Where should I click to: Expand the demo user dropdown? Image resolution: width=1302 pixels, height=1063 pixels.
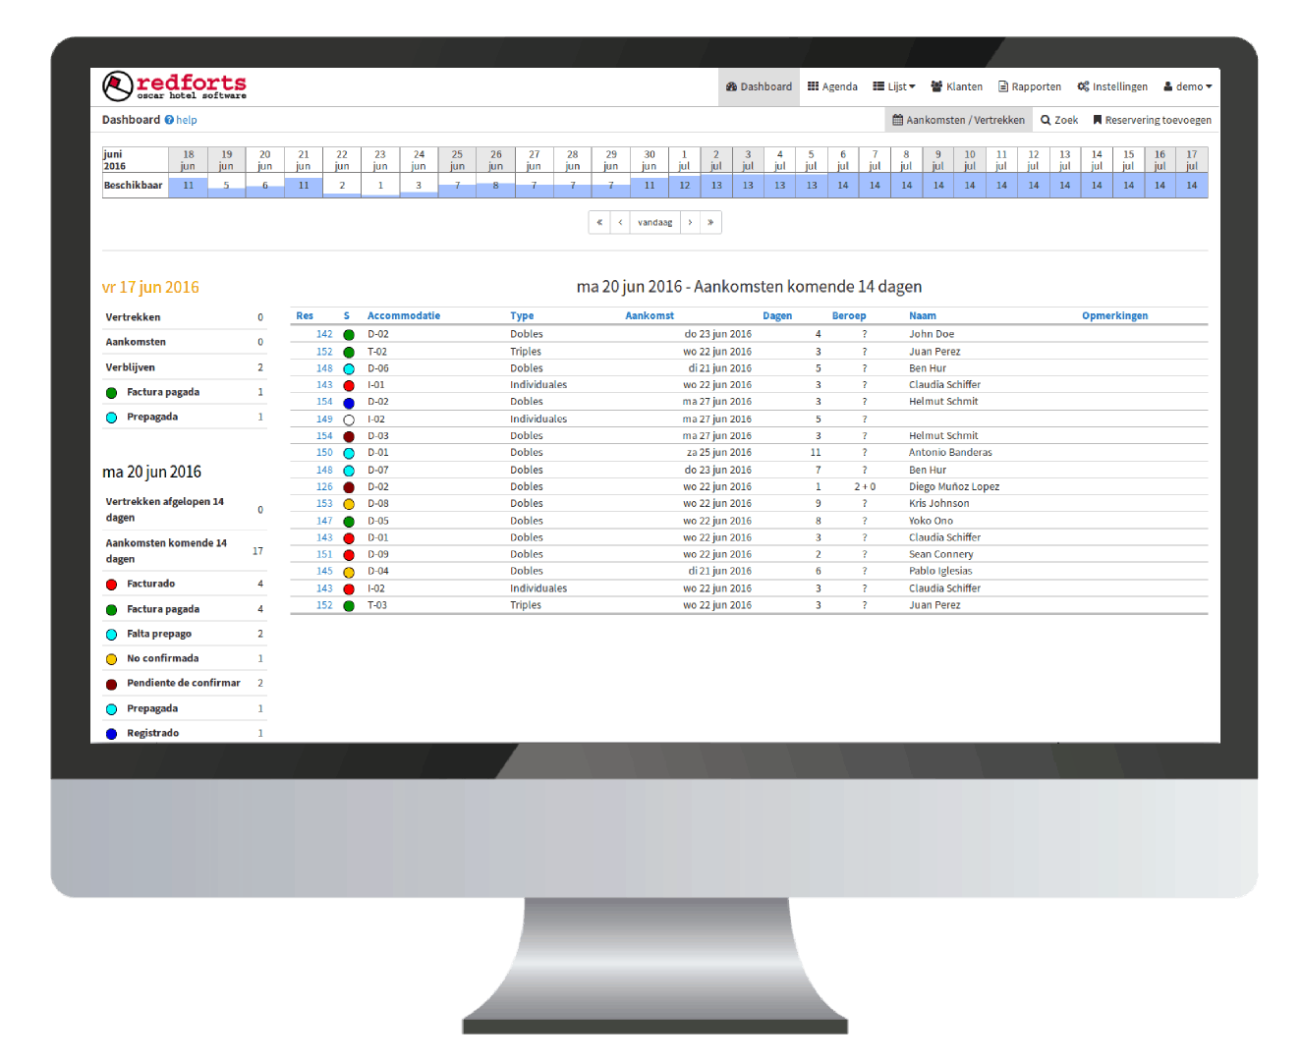1187,86
